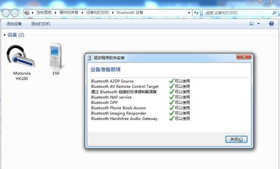The image size is (280, 169).
Task: Close the 驱动程序软件安装 dialog with X
Action: (x=244, y=56)
